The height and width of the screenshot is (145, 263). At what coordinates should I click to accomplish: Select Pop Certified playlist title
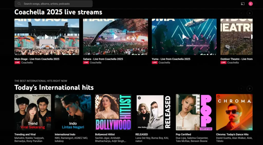tap(183, 134)
